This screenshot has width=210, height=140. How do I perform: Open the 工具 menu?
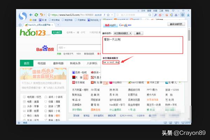161,11
